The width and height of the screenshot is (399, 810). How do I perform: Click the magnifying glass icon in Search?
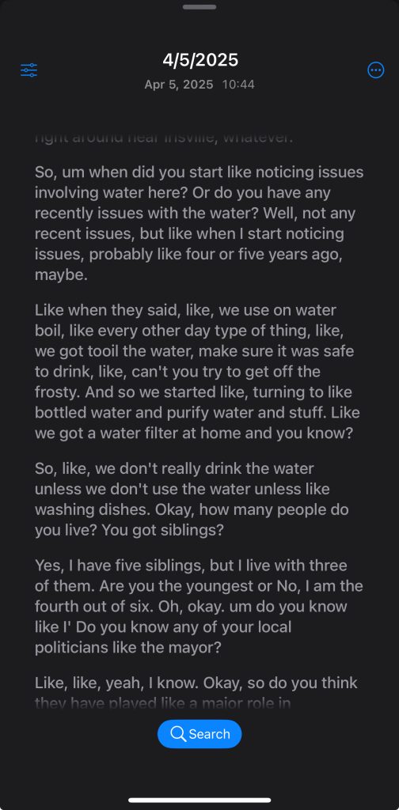pyautogui.click(x=178, y=734)
